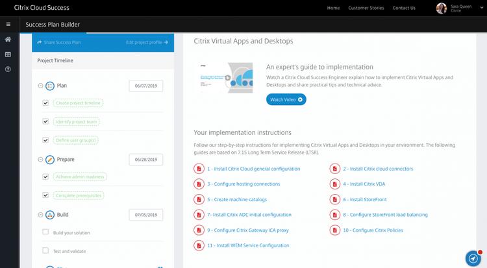Collapse the Plan phase section
487x268 pixels.
pos(40,86)
